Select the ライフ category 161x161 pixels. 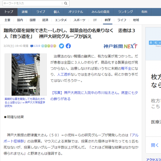coord(122,20)
